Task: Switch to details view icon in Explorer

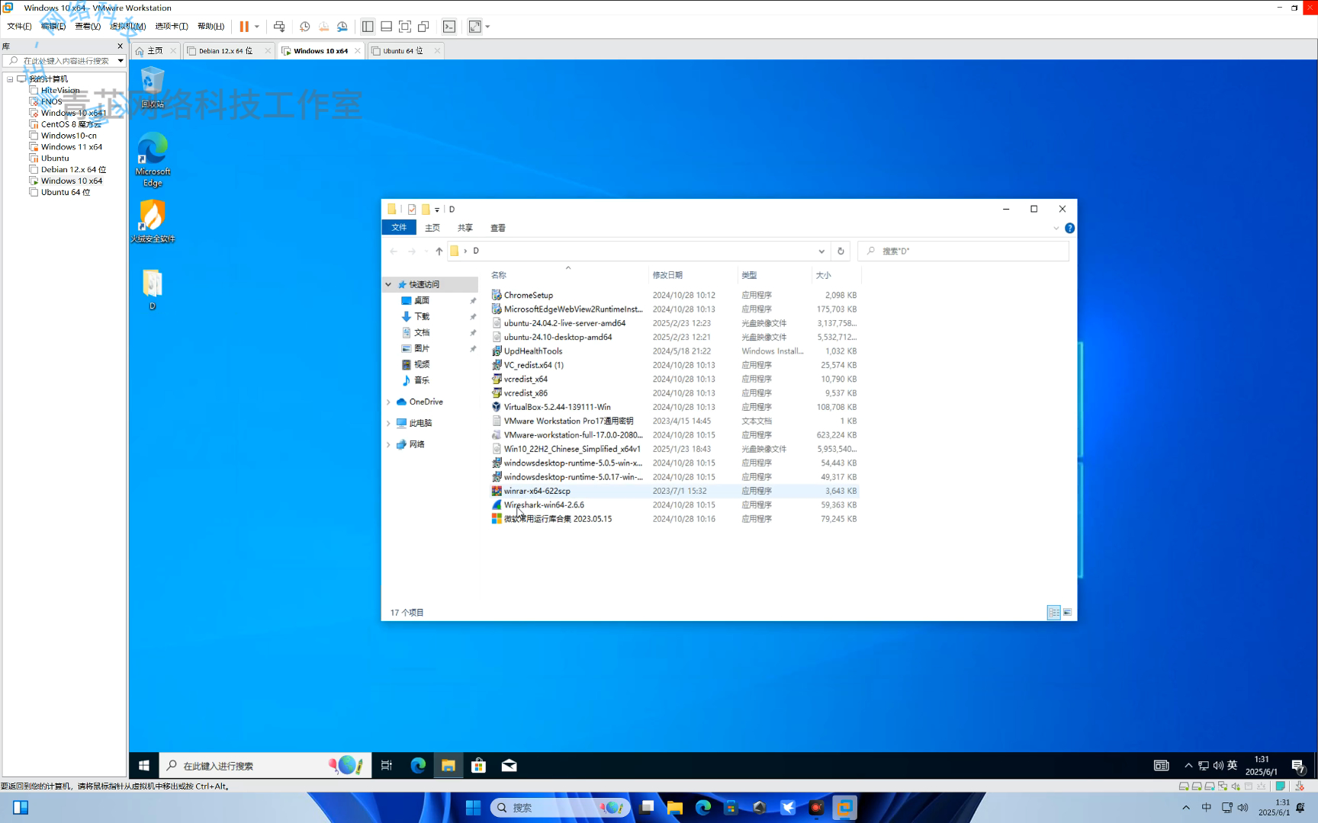Action: click(1054, 613)
